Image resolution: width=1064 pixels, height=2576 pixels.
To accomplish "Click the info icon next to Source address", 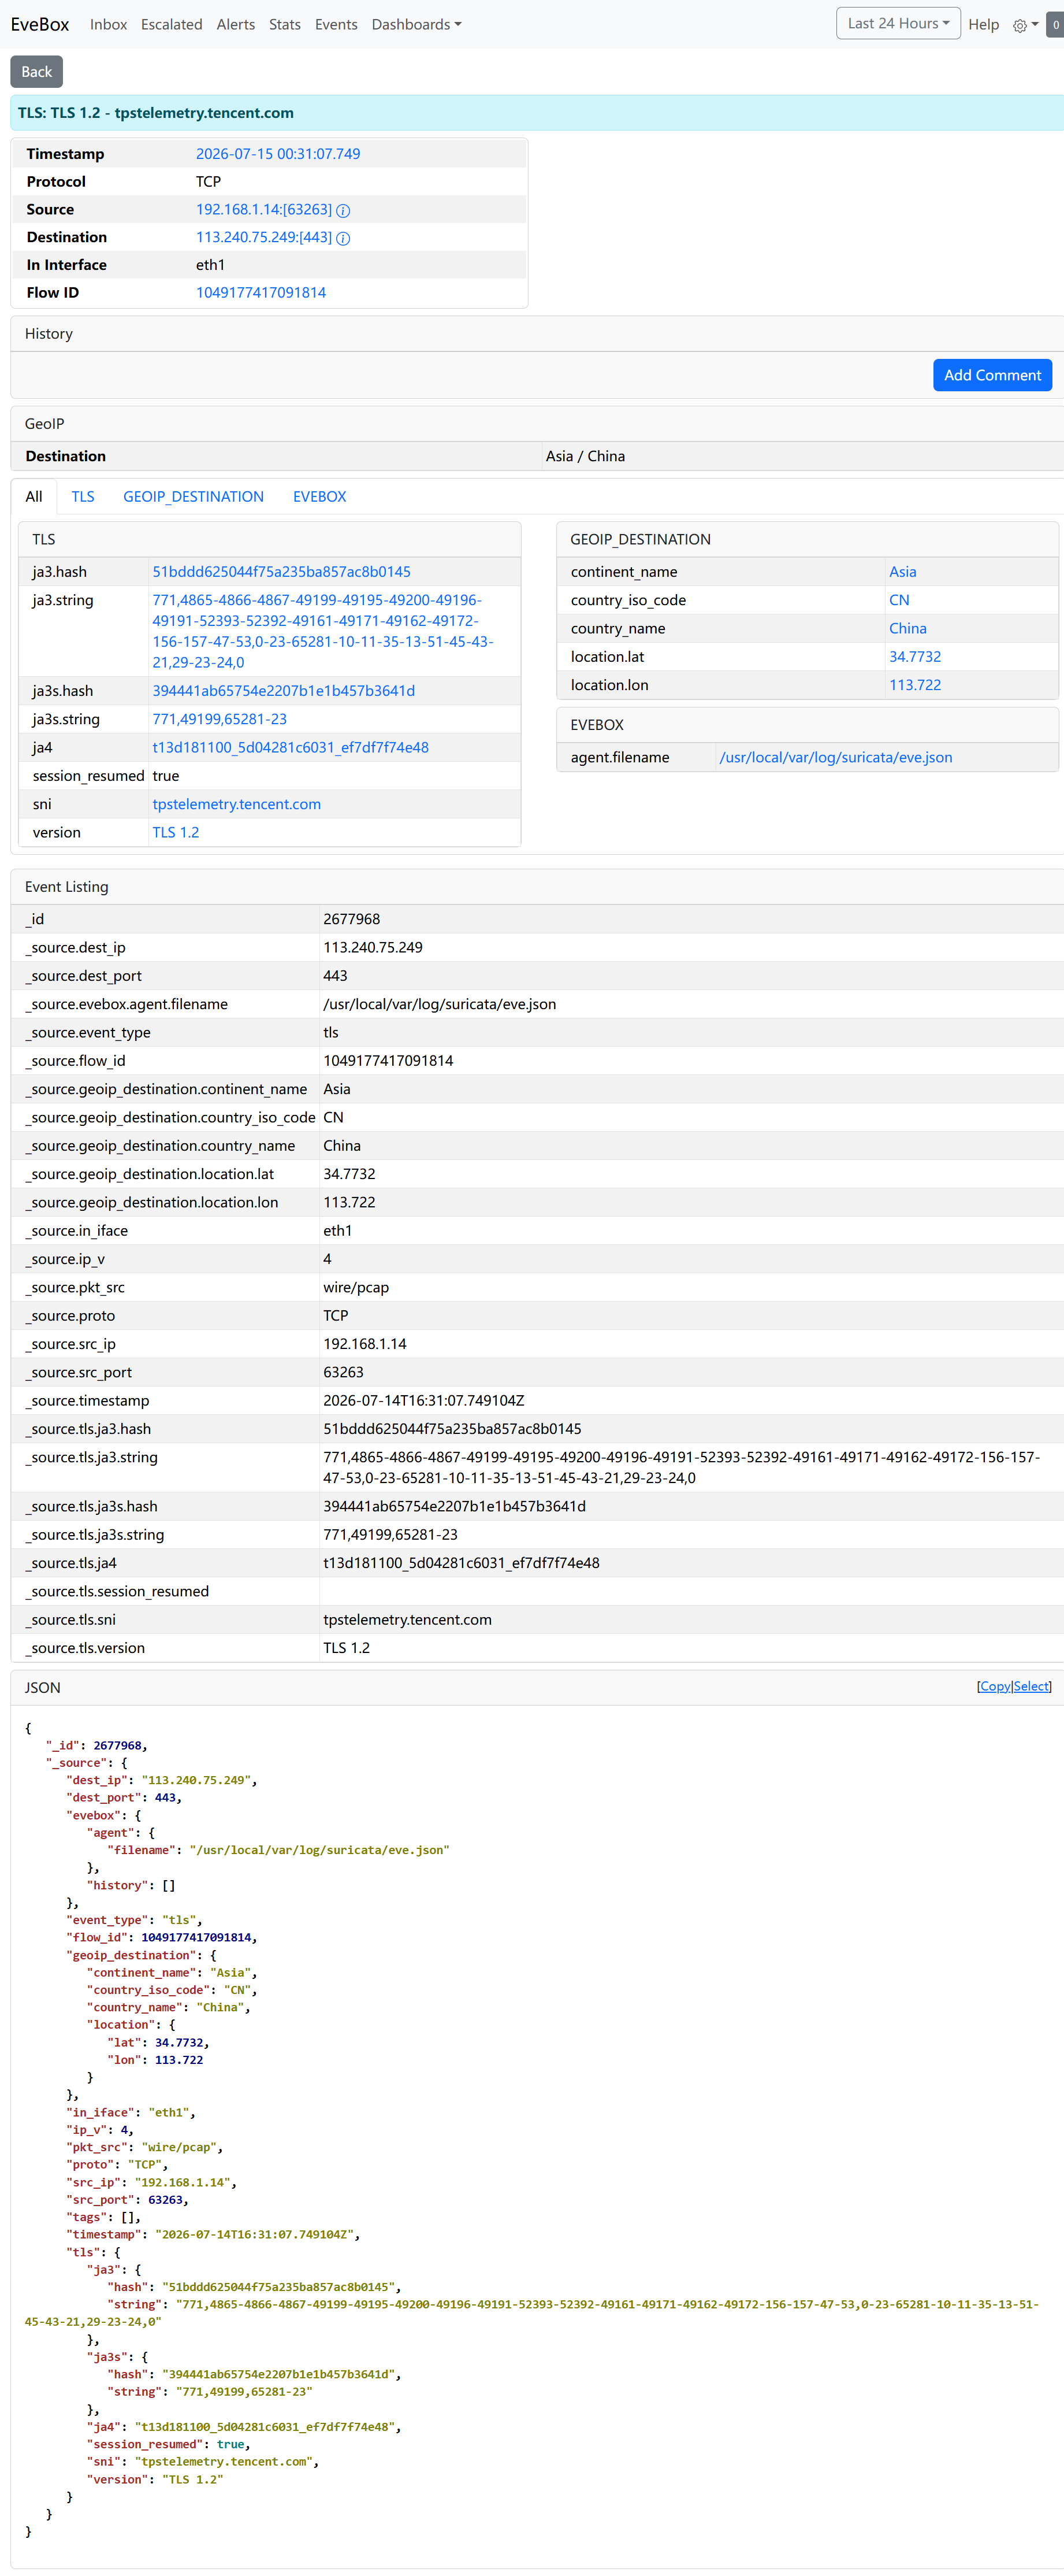I will click(x=343, y=210).
